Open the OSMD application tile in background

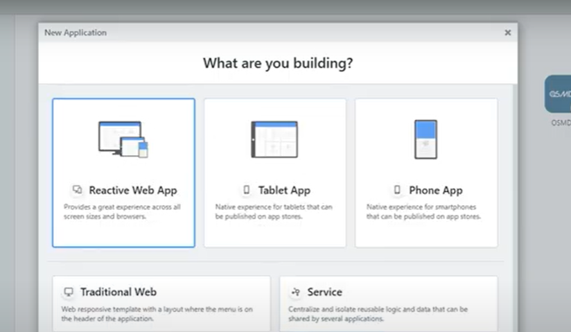pyautogui.click(x=558, y=94)
